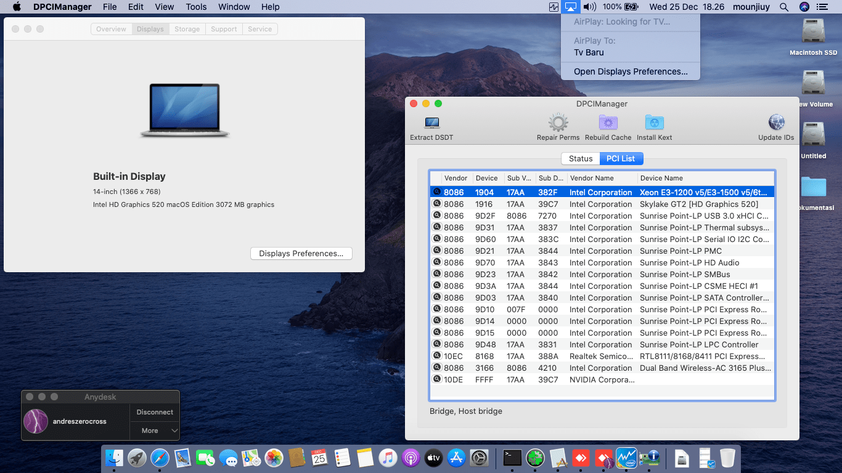The height and width of the screenshot is (473, 842).
Task: Open Notes from the Dock
Action: click(x=365, y=458)
